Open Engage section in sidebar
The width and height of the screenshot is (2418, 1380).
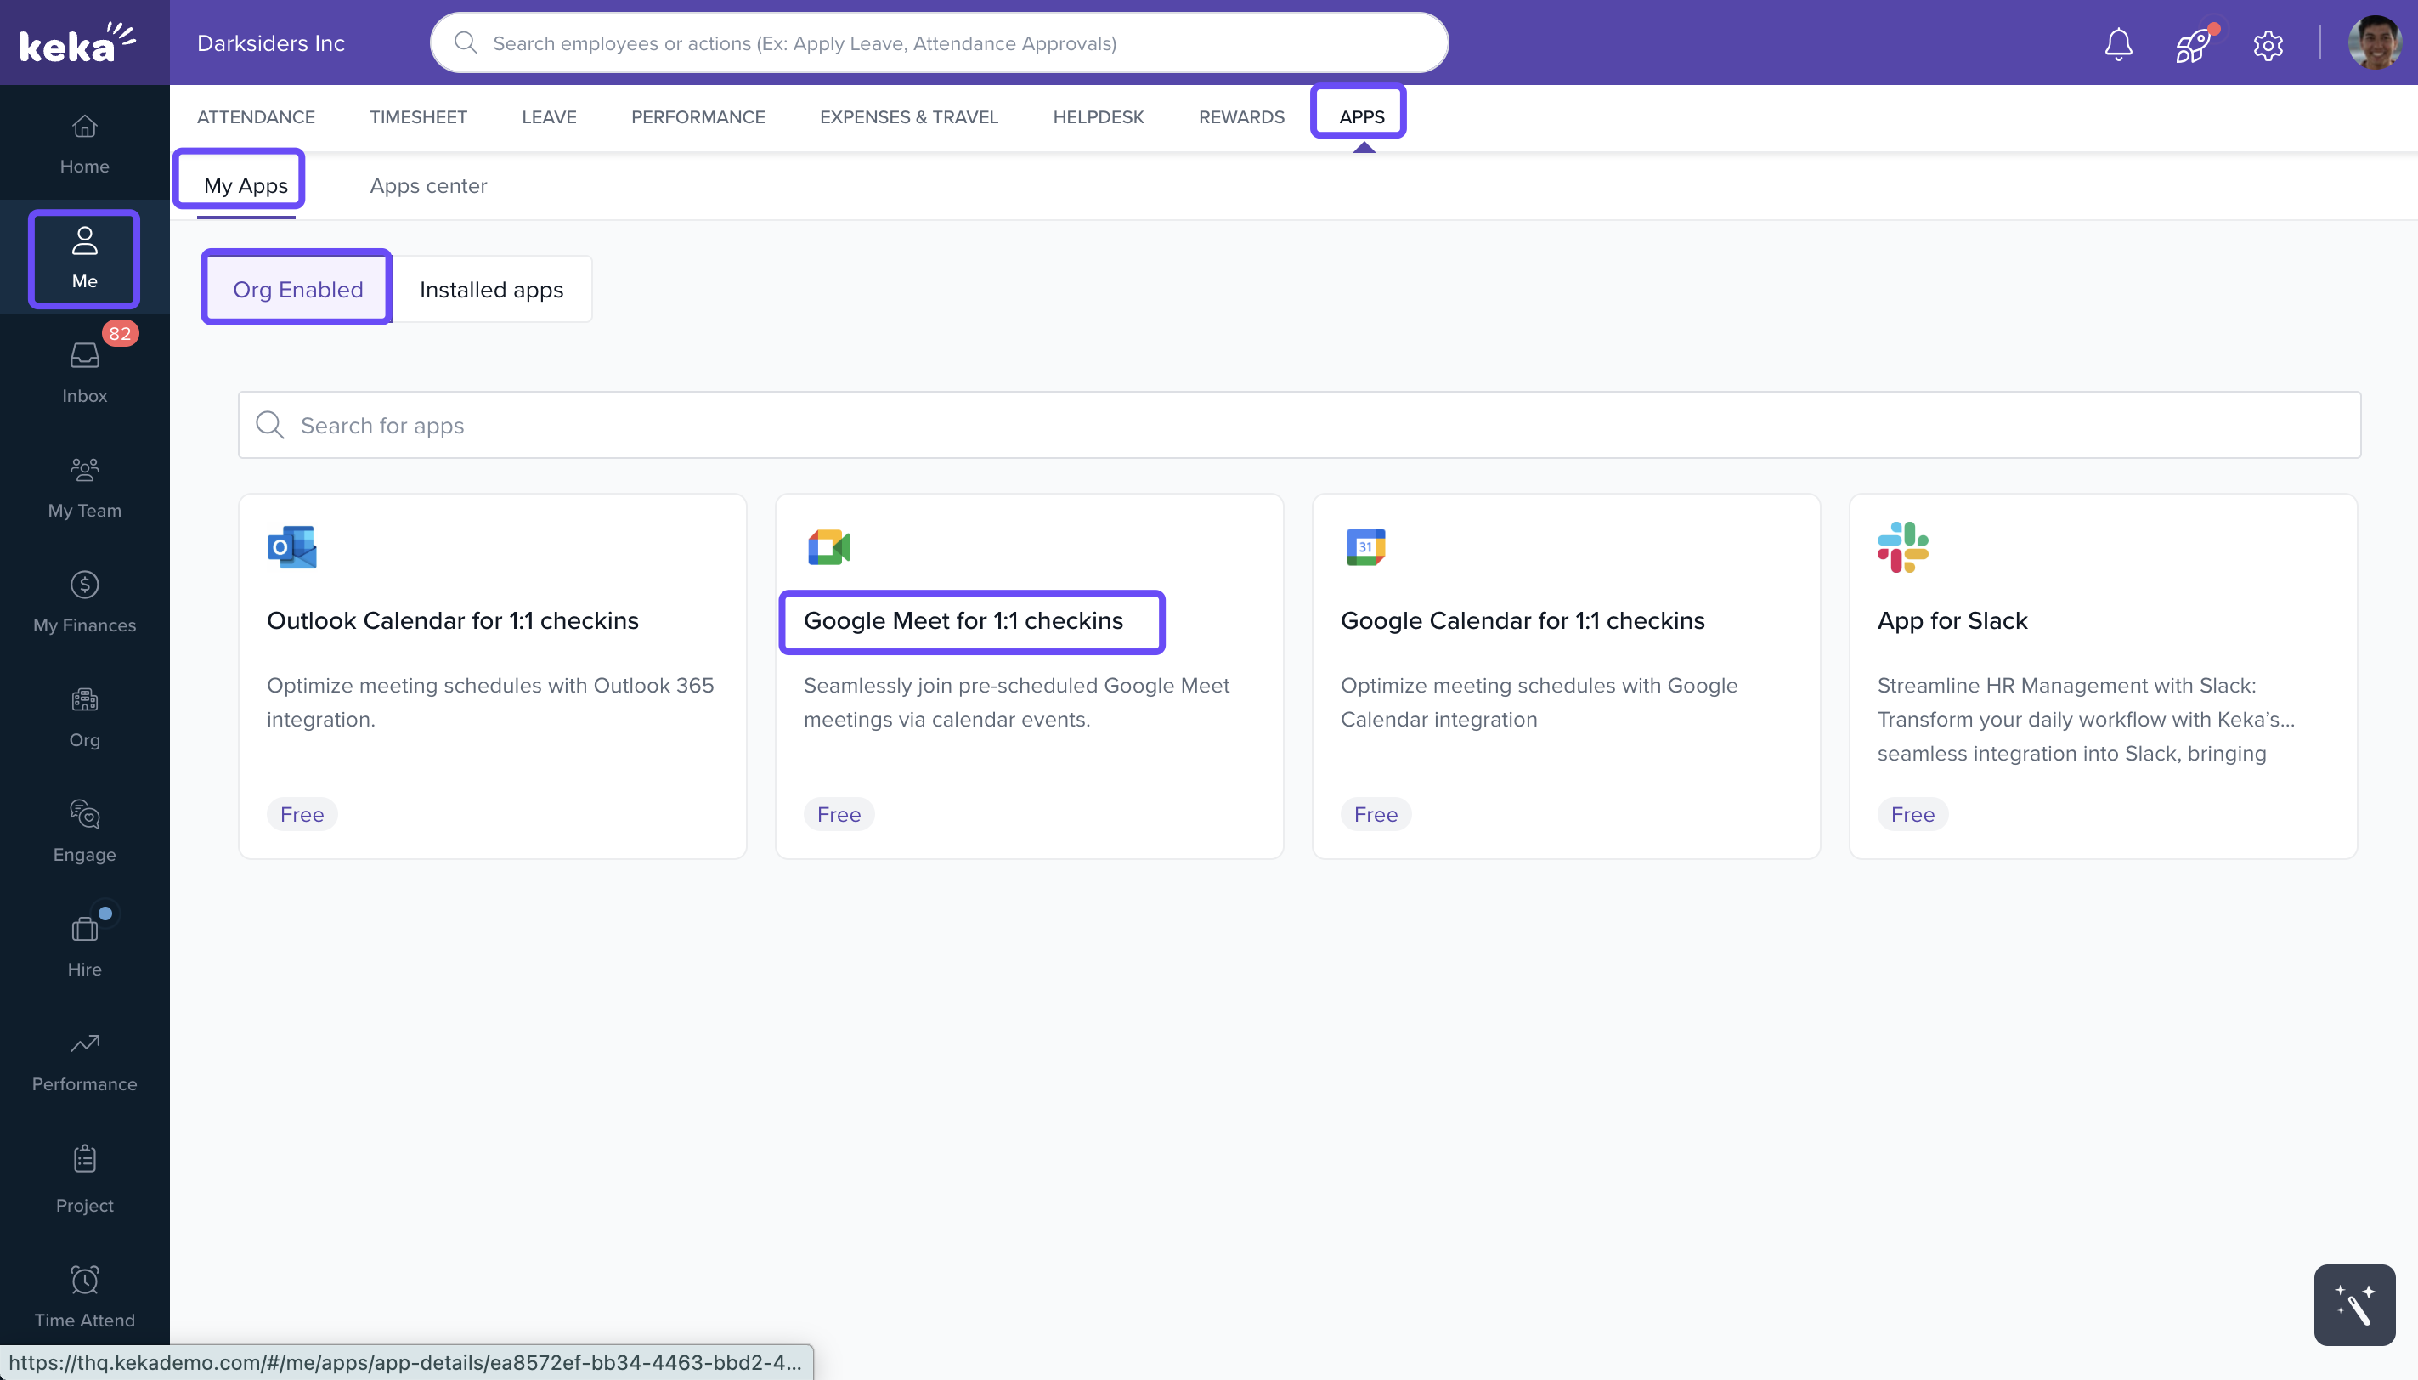click(84, 830)
